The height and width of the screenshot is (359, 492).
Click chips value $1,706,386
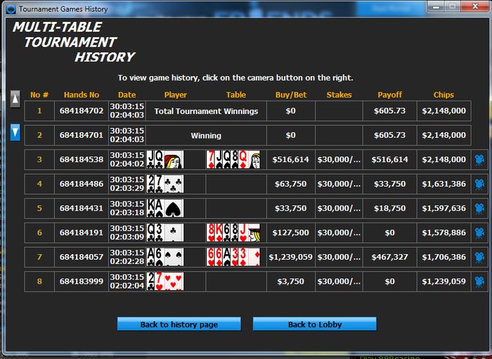[x=444, y=257]
